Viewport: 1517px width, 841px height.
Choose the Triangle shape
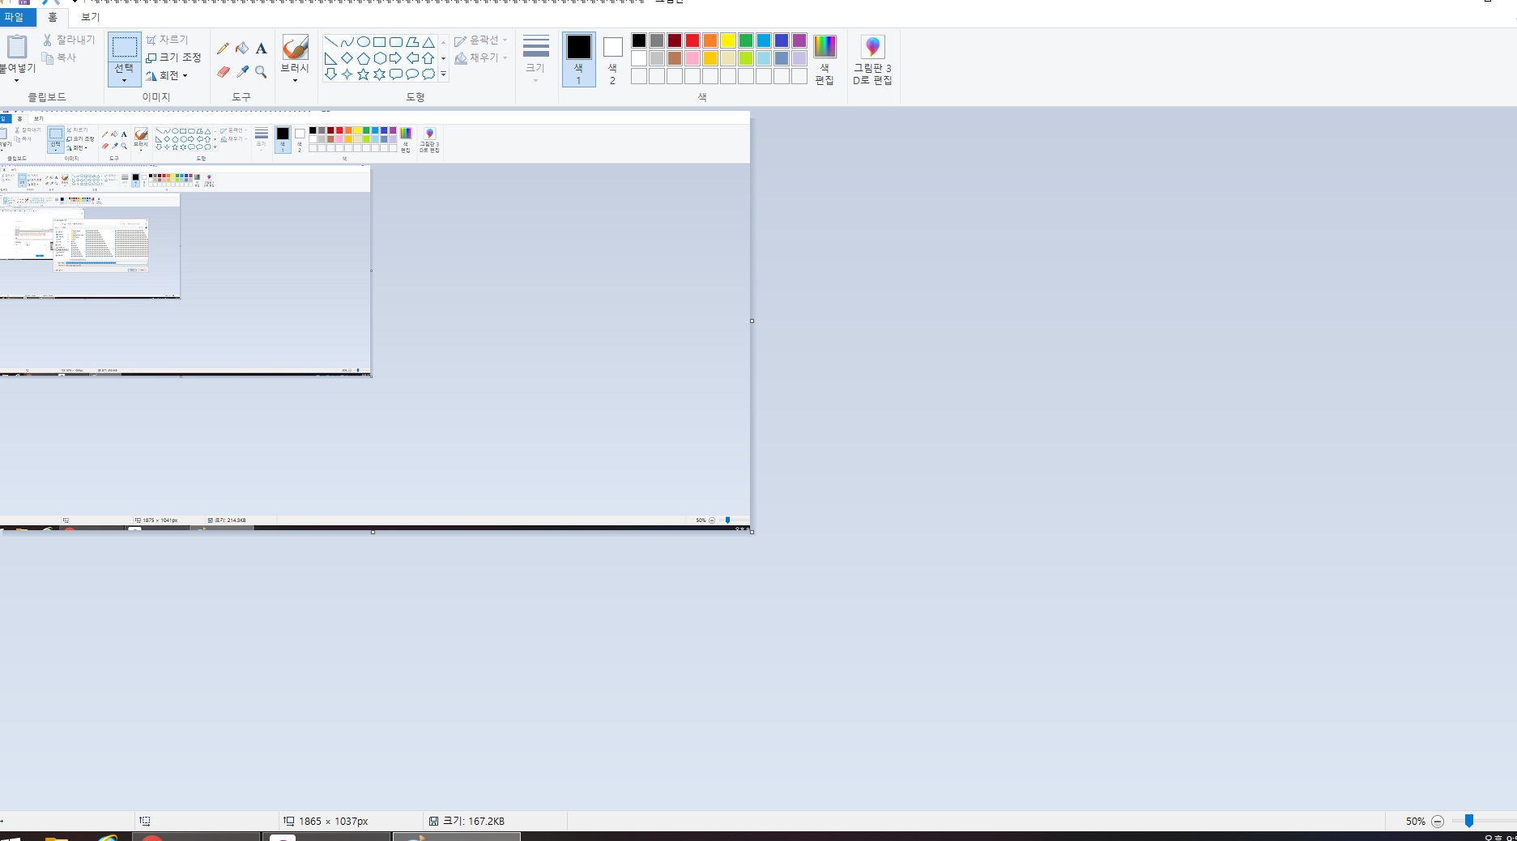pyautogui.click(x=428, y=42)
